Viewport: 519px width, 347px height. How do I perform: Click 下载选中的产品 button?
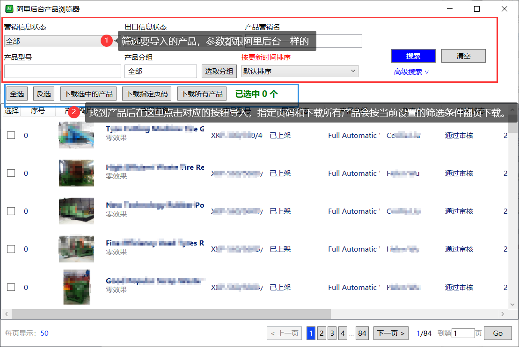88,94
